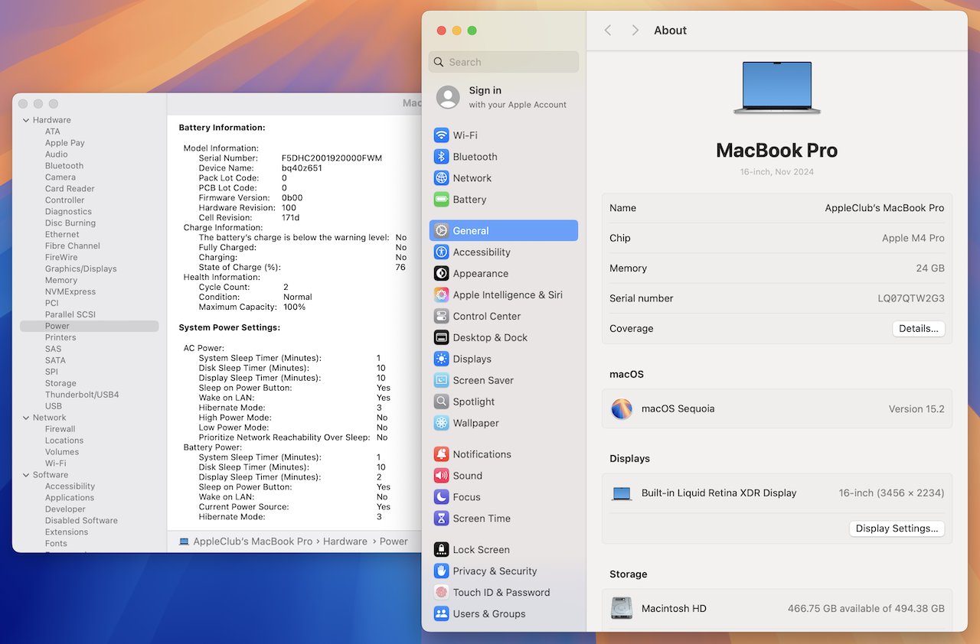
Task: Select the Battery icon in Settings sidebar
Action: pyautogui.click(x=441, y=200)
